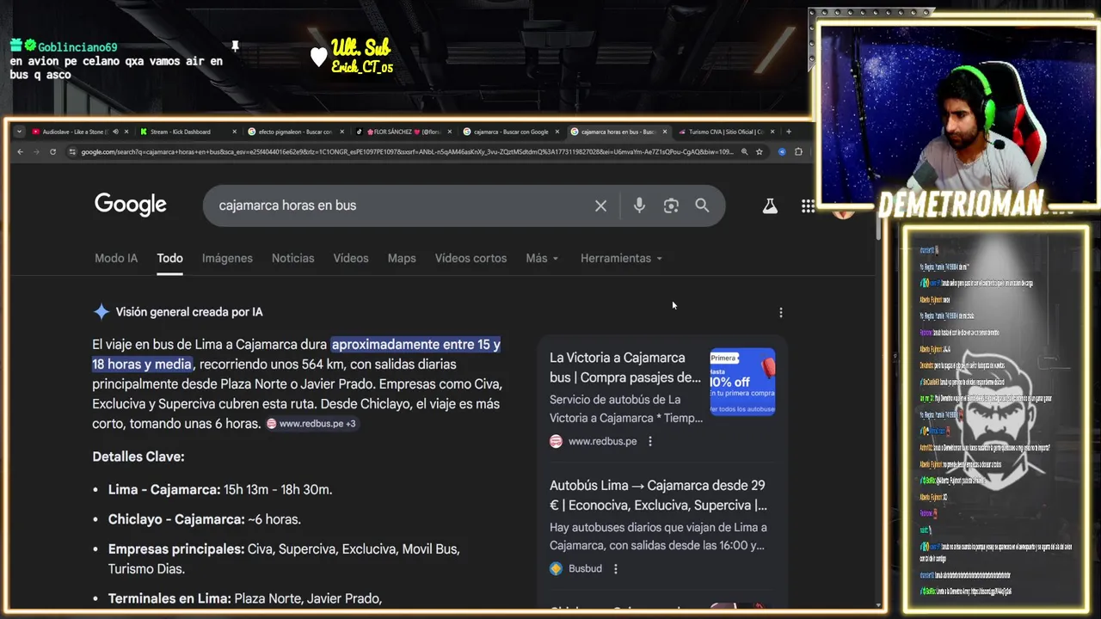Expand the Herramientas dropdown
The image size is (1101, 619).
pos(621,258)
